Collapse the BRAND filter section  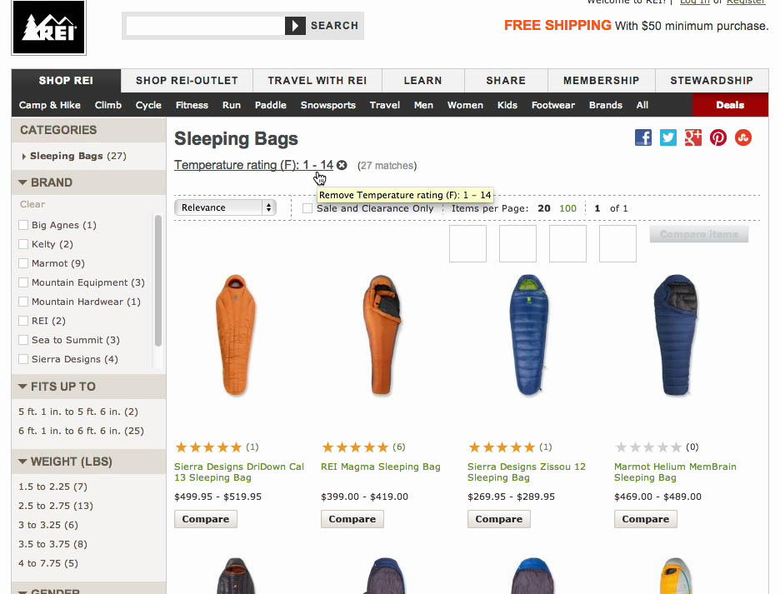click(22, 182)
